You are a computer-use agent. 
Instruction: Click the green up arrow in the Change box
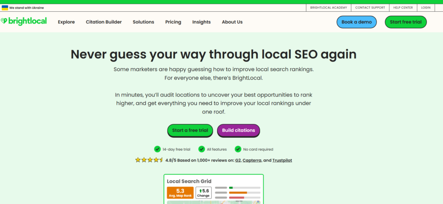(x=201, y=191)
